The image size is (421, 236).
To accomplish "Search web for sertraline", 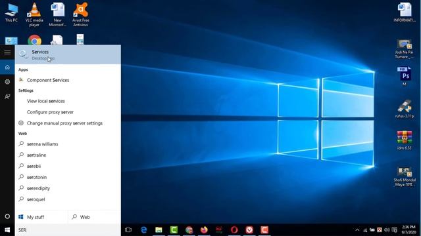I will (68, 155).
